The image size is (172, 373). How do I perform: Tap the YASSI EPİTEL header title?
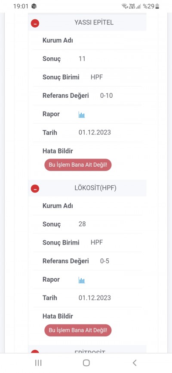(x=94, y=22)
